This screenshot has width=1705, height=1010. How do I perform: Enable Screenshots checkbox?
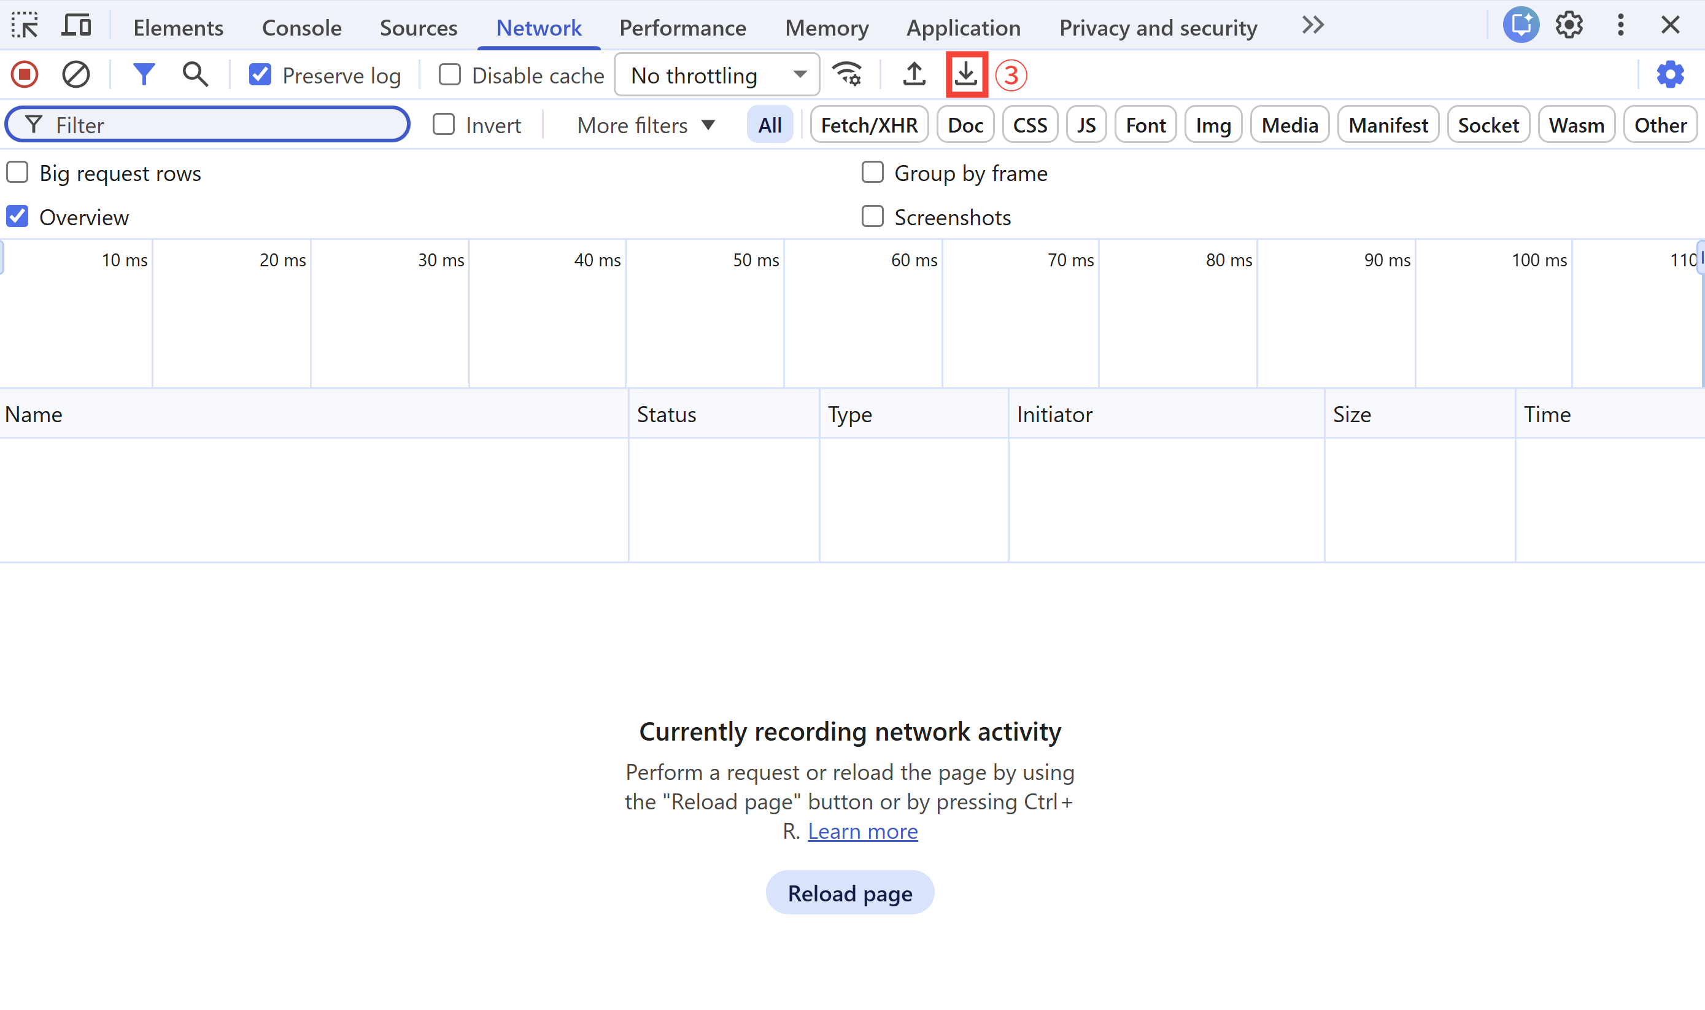pyautogui.click(x=873, y=217)
